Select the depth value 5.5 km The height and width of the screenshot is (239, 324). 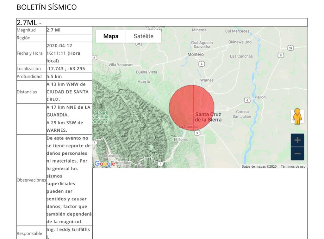[x=54, y=76]
